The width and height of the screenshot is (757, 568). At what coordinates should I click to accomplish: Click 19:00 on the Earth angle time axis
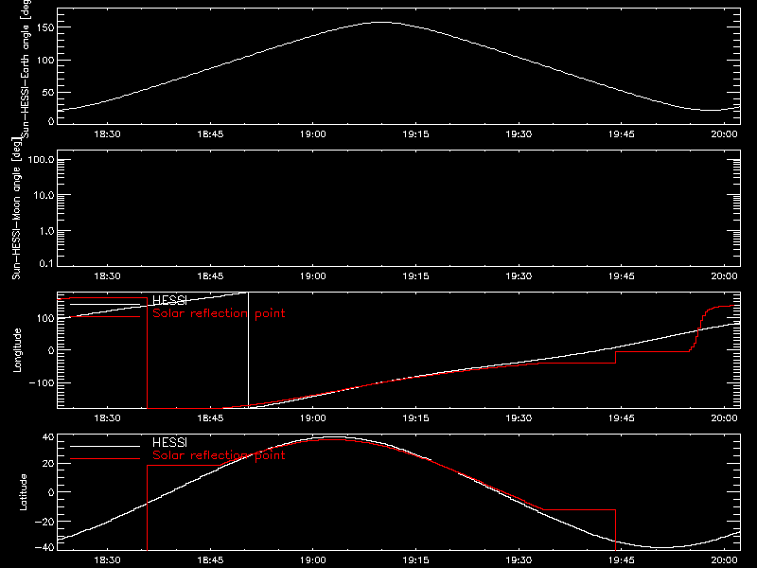(x=313, y=134)
